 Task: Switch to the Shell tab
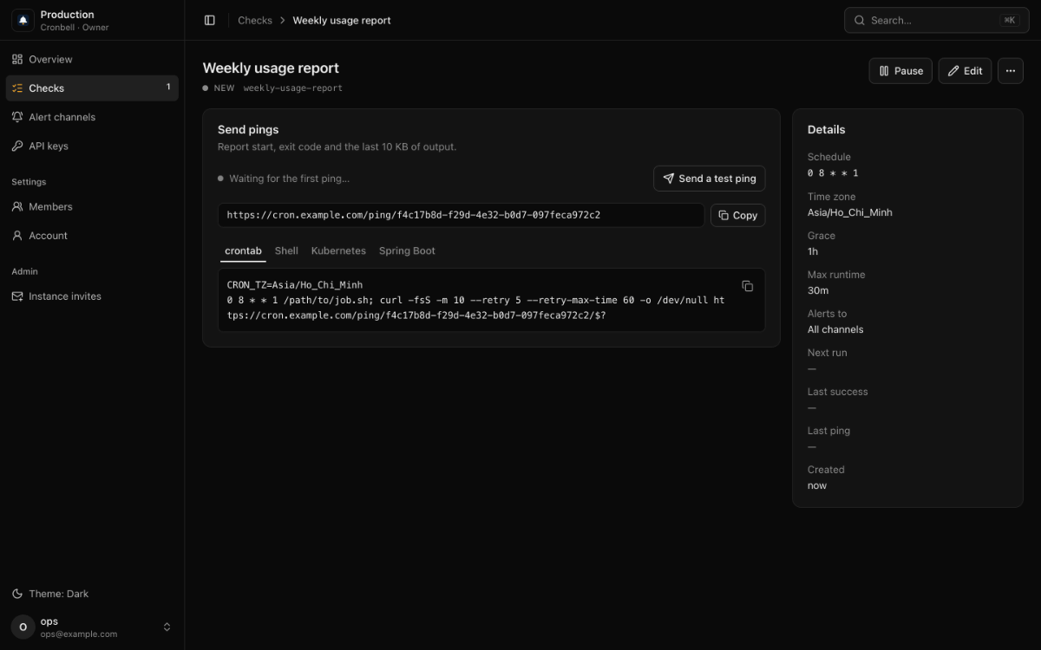click(286, 250)
